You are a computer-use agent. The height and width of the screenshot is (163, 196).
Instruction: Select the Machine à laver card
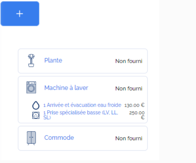click(x=83, y=99)
